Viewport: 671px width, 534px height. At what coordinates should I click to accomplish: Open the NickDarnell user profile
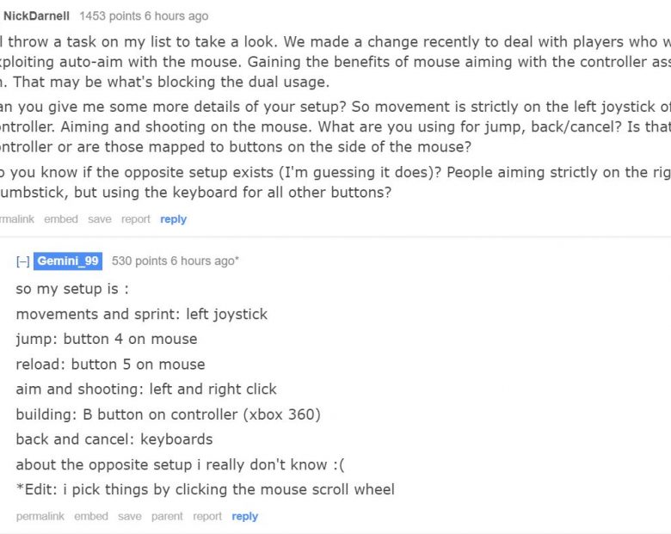point(36,16)
